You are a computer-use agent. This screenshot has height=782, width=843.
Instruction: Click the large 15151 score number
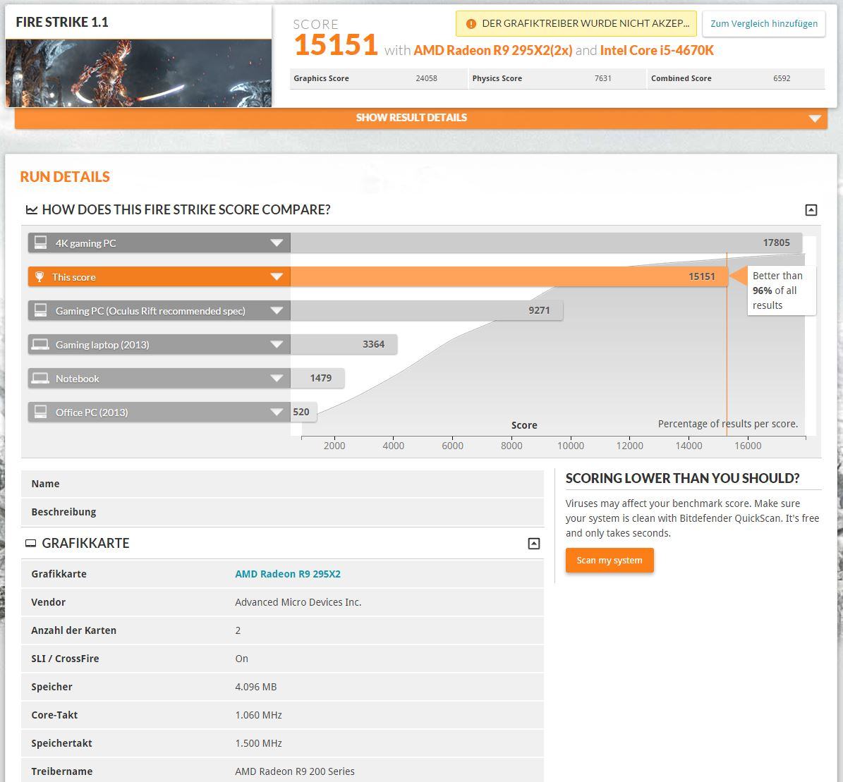click(x=336, y=44)
